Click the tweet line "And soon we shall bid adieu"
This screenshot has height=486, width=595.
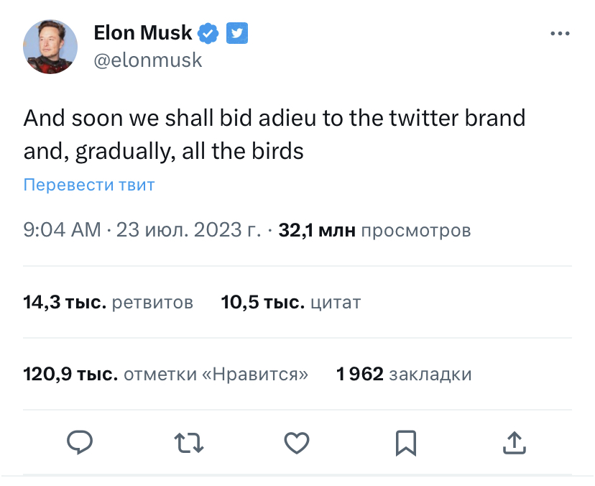pos(275,118)
